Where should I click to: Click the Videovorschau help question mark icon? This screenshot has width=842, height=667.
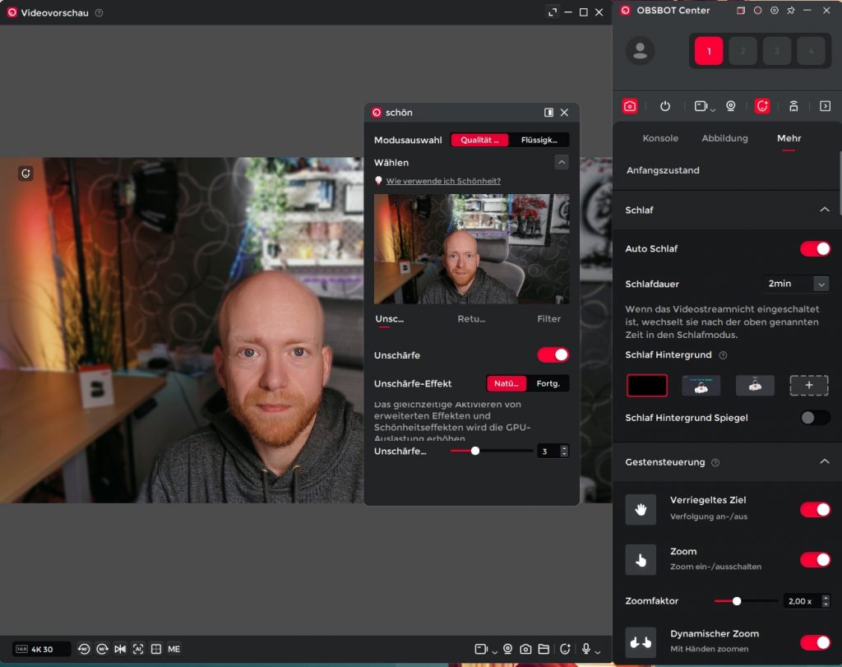pos(99,12)
